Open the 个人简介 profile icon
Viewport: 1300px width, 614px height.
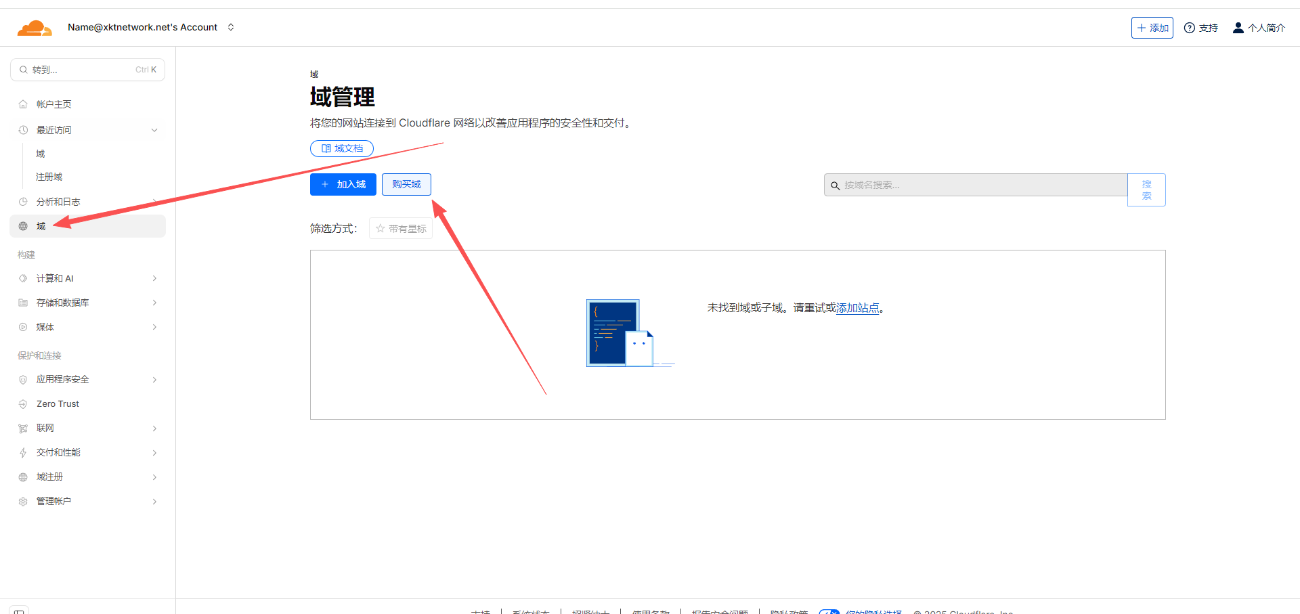tap(1238, 28)
